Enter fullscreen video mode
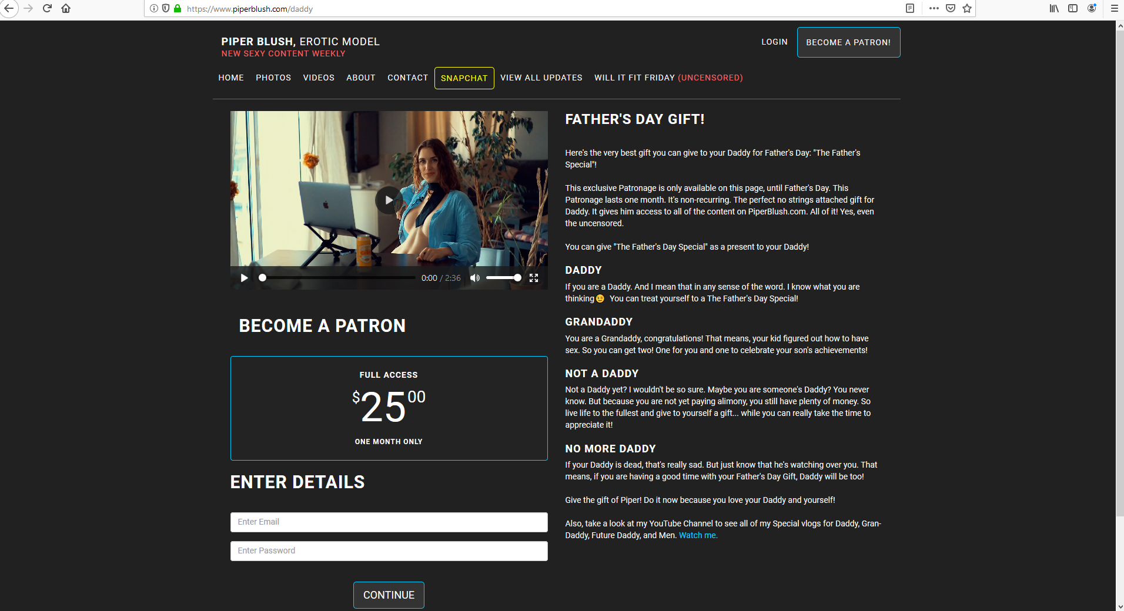This screenshot has height=611, width=1124. point(534,278)
